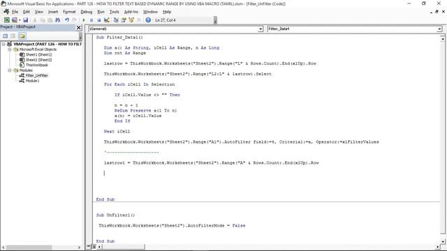
Task: Open the Insert object dropdown arrow
Action: pyautogui.click(x=20, y=20)
